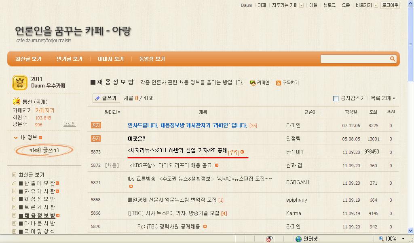414x243 pixels.
Task: Collapse the 내 정보 section arrow
Action: pos(16,138)
